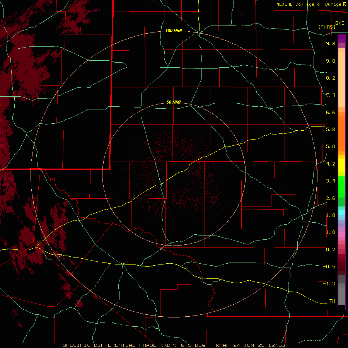Click the 9.8 value on the scale
This screenshot has width=348, height=348.
click(x=331, y=43)
